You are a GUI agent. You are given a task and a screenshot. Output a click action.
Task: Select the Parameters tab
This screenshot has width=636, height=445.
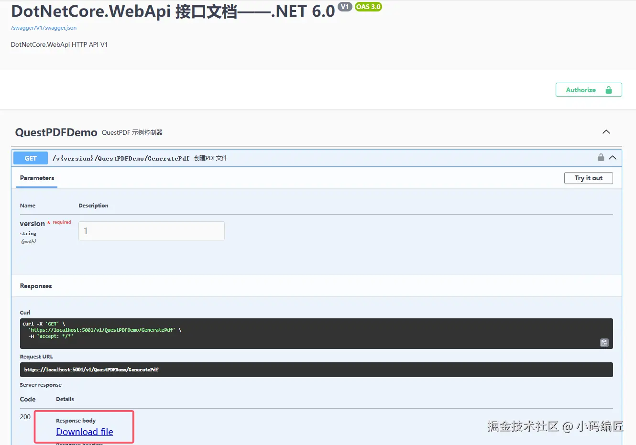pos(37,178)
